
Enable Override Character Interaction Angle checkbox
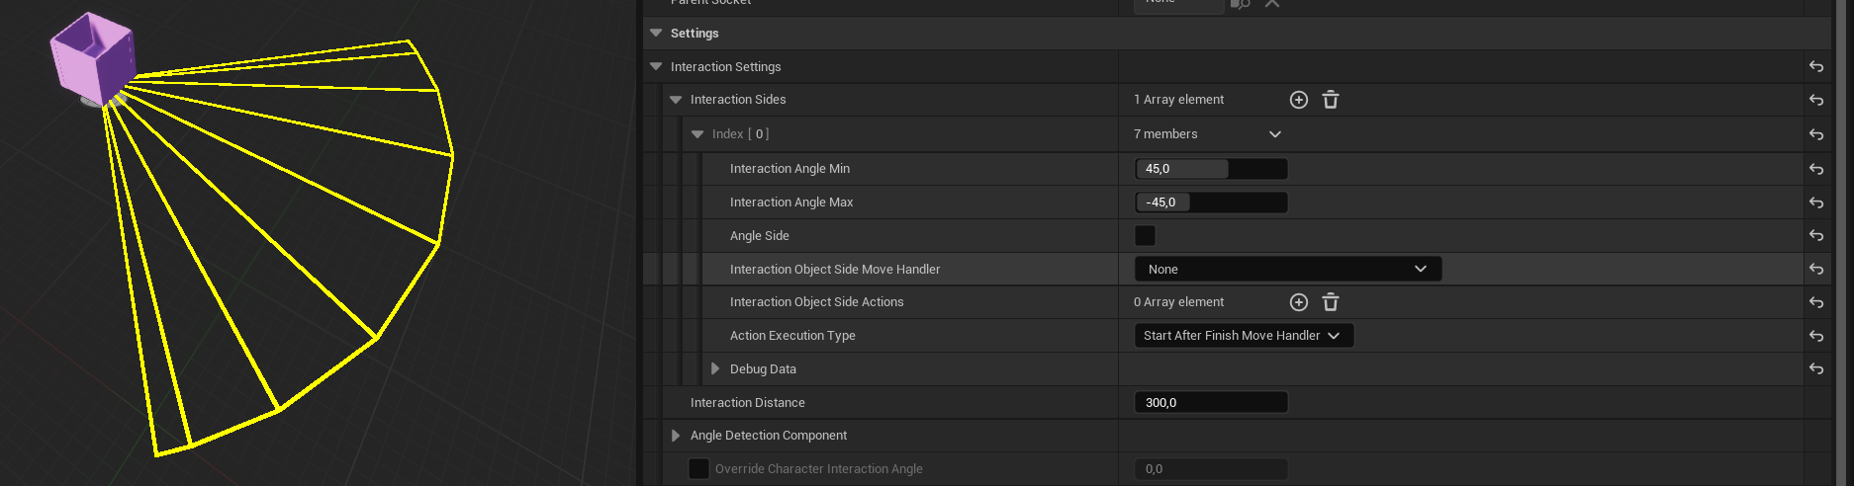coord(698,468)
